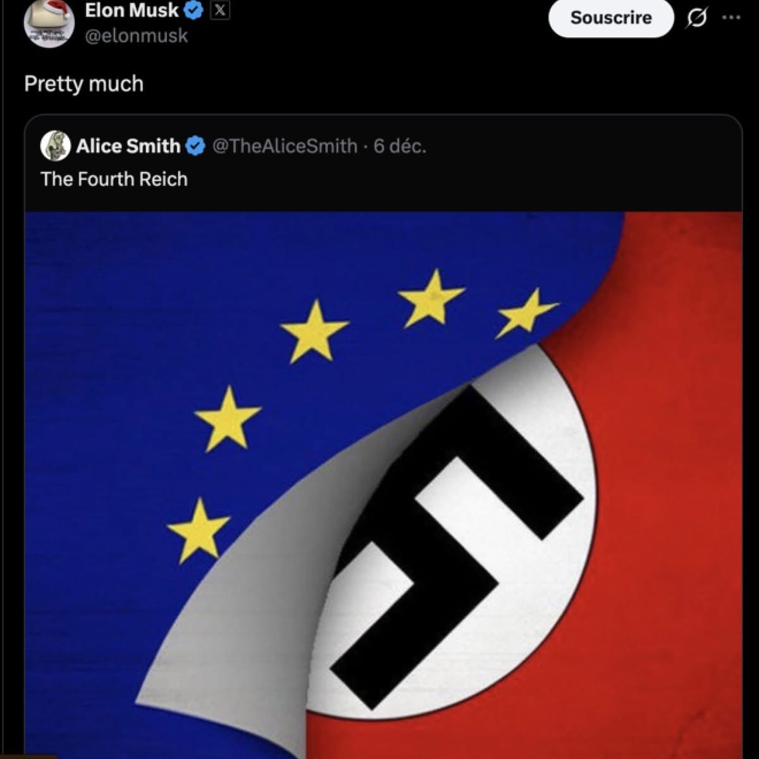The image size is (759, 759).
Task: Click the blue verified badge beside Elon Musk
Action: coord(194,10)
